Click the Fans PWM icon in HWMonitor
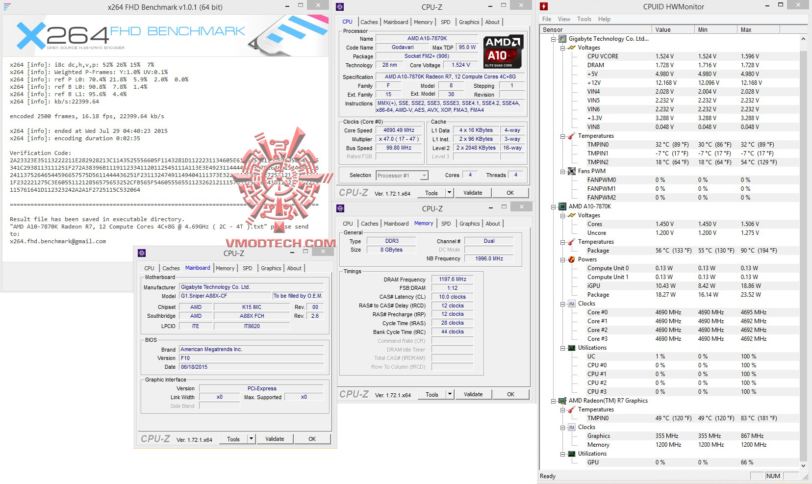Image resolution: width=812 pixels, height=484 pixels. point(572,171)
